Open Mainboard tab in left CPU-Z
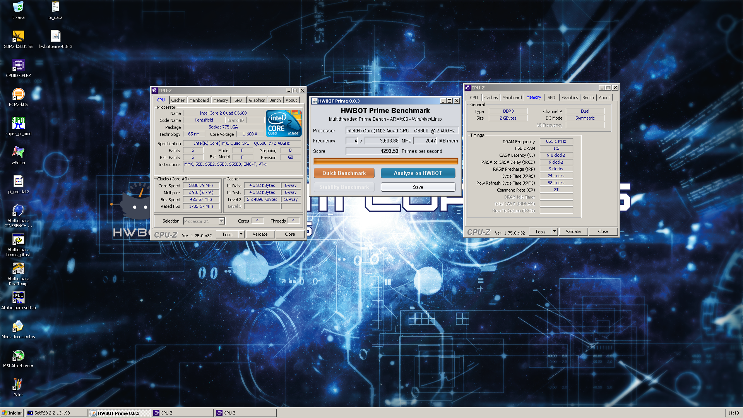This screenshot has height=418, width=743. [199, 100]
